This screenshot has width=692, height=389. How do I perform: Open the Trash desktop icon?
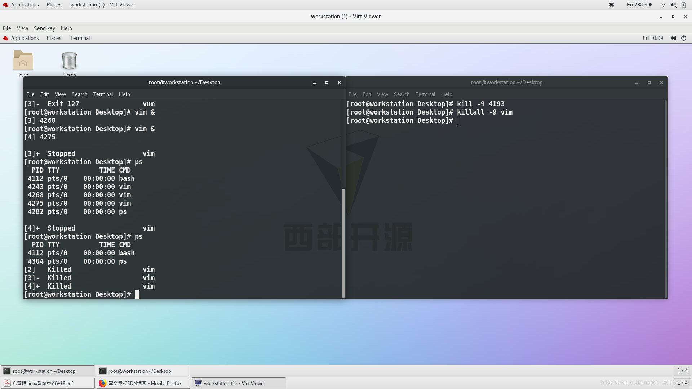pos(69,60)
